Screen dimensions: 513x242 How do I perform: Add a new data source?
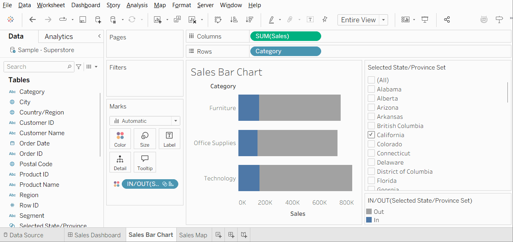(98, 19)
